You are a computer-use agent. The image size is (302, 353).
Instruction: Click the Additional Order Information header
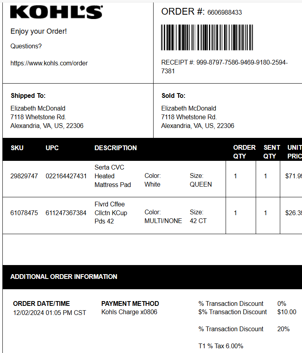(64, 277)
